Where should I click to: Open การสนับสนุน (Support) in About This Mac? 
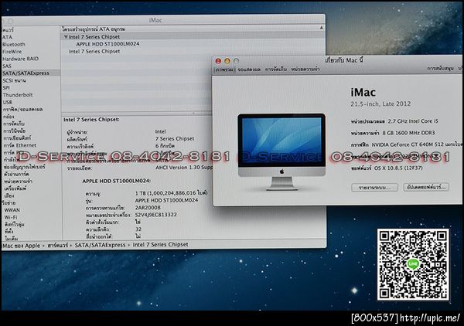[440, 69]
